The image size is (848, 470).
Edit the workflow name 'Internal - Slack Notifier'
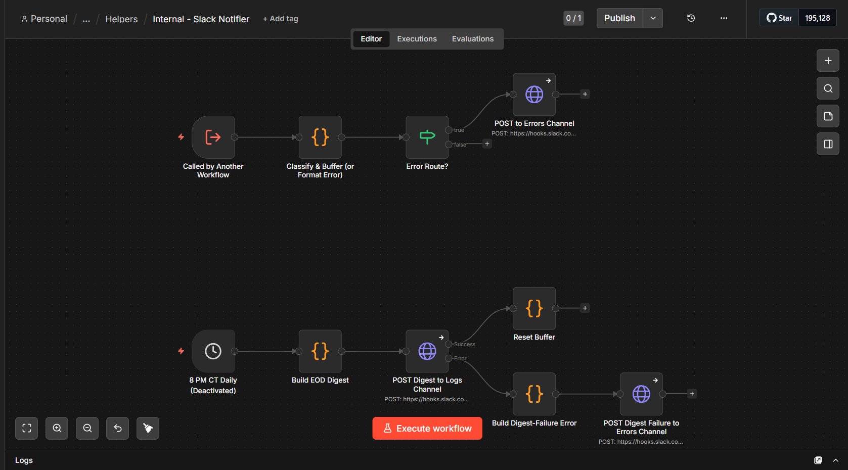[x=201, y=19]
